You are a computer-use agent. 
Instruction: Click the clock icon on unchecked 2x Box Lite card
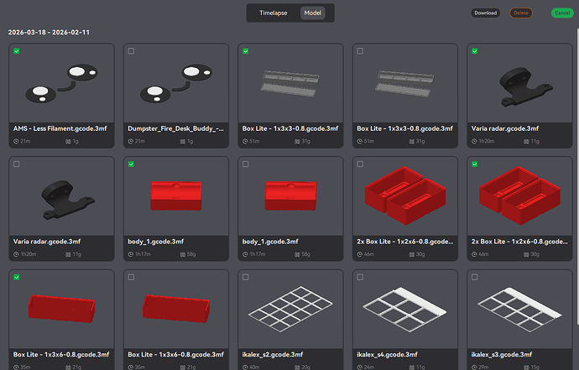click(x=359, y=254)
